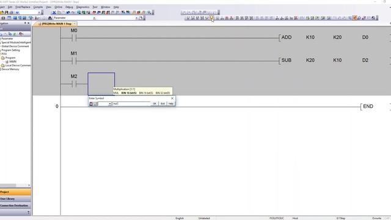The height and width of the screenshot is (220, 391).
Task: Click the Print icon in the top toolbar
Action: [x=11, y=12]
